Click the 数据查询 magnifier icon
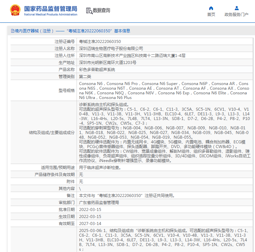Screen dimensions: 255x252 89,11
